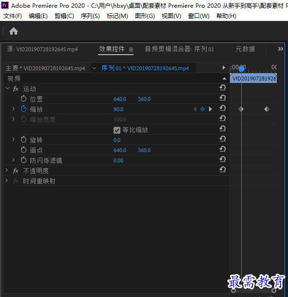The image size is (288, 297).
Task: Click the 旋转 value 0.0
Action: 117,140
